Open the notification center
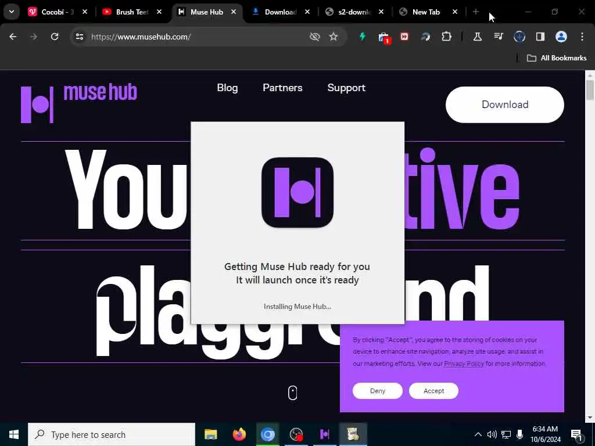The image size is (595, 446). (x=576, y=434)
